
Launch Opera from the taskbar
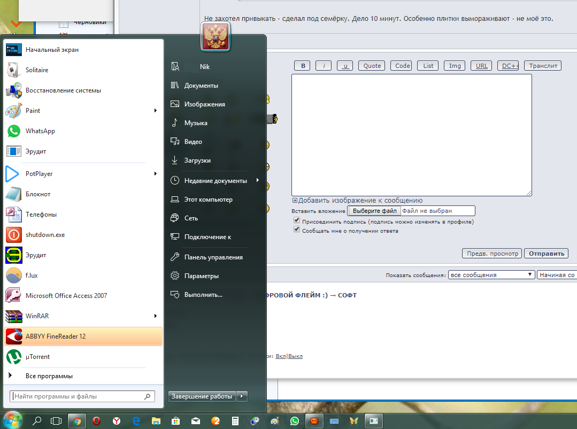(x=96, y=420)
